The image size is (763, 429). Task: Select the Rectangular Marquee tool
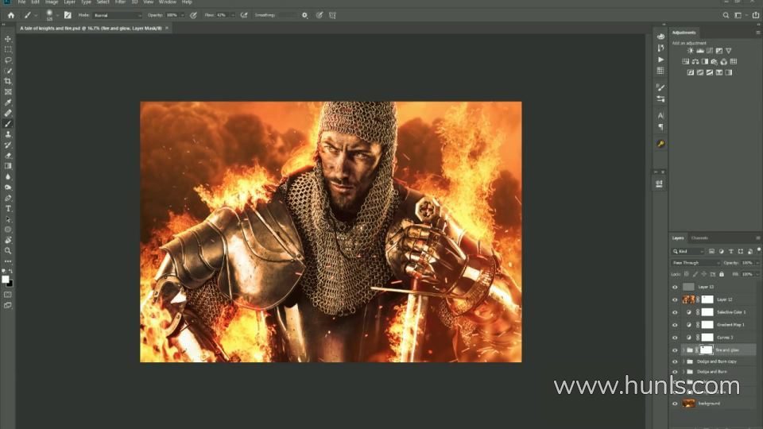tap(8, 49)
